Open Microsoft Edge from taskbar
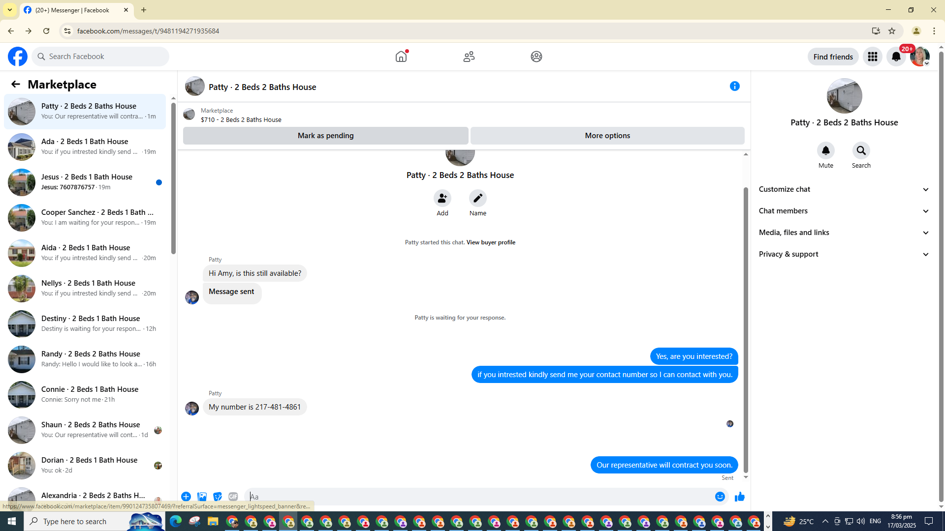This screenshot has width=945, height=531. tap(176, 521)
